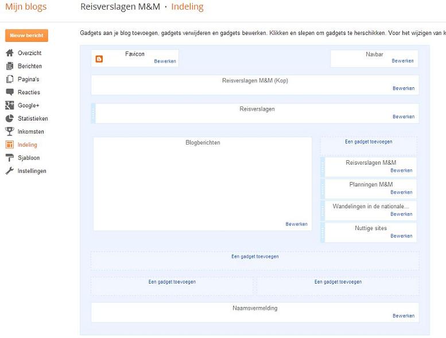Click the orange Blogger favicon image
This screenshot has width=446, height=338.
point(99,59)
